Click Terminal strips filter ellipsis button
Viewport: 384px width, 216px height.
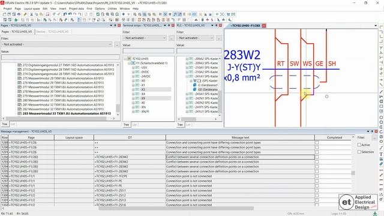coord(172,38)
